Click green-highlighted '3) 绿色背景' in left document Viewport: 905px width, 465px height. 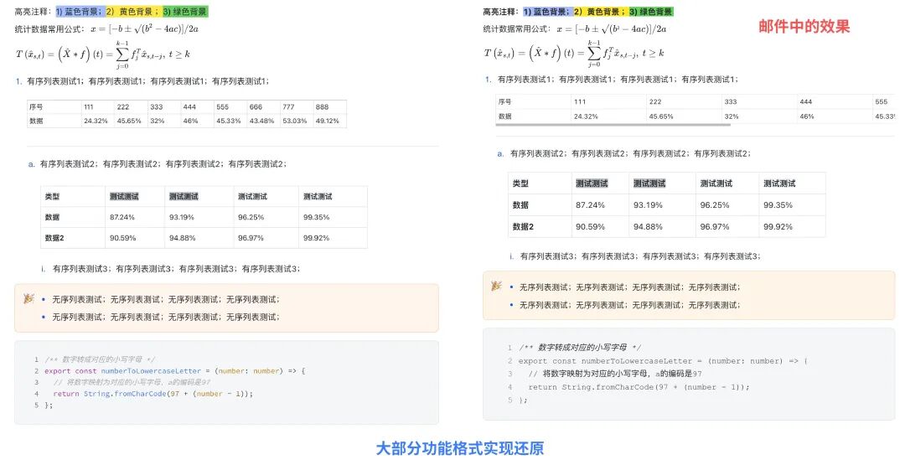click(x=184, y=12)
